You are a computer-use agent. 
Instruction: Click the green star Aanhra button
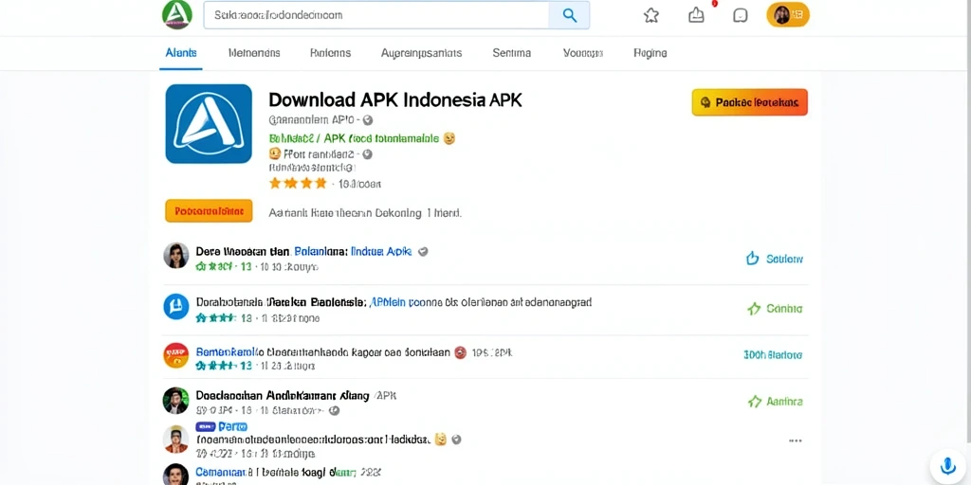tap(775, 402)
